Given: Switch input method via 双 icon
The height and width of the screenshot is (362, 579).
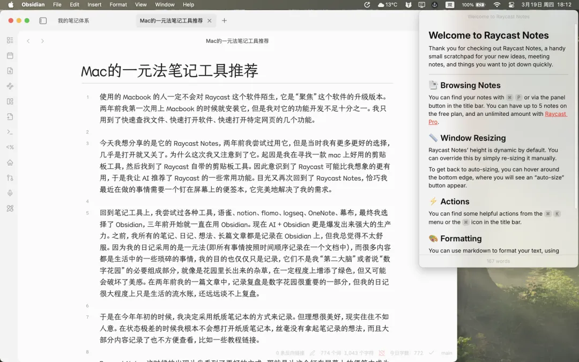Looking at the screenshot, I should tap(449, 5).
